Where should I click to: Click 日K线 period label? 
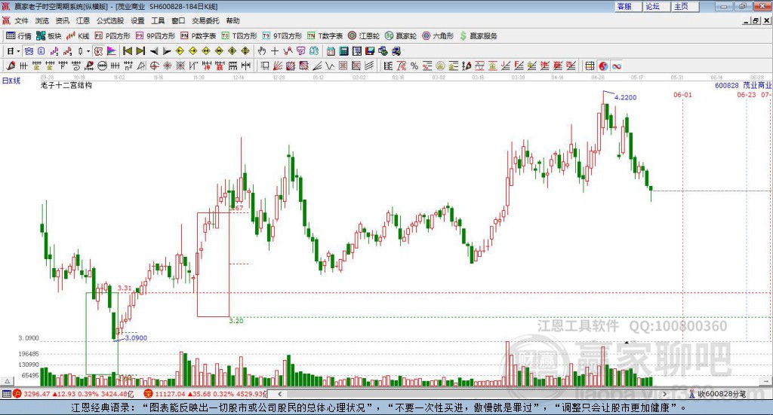11,81
